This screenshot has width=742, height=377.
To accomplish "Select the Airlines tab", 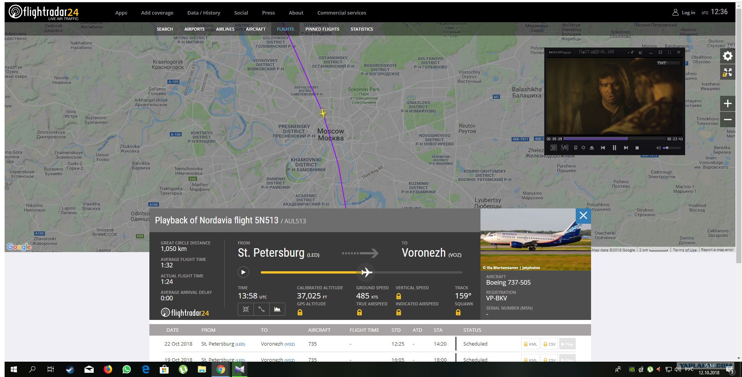I will (225, 29).
